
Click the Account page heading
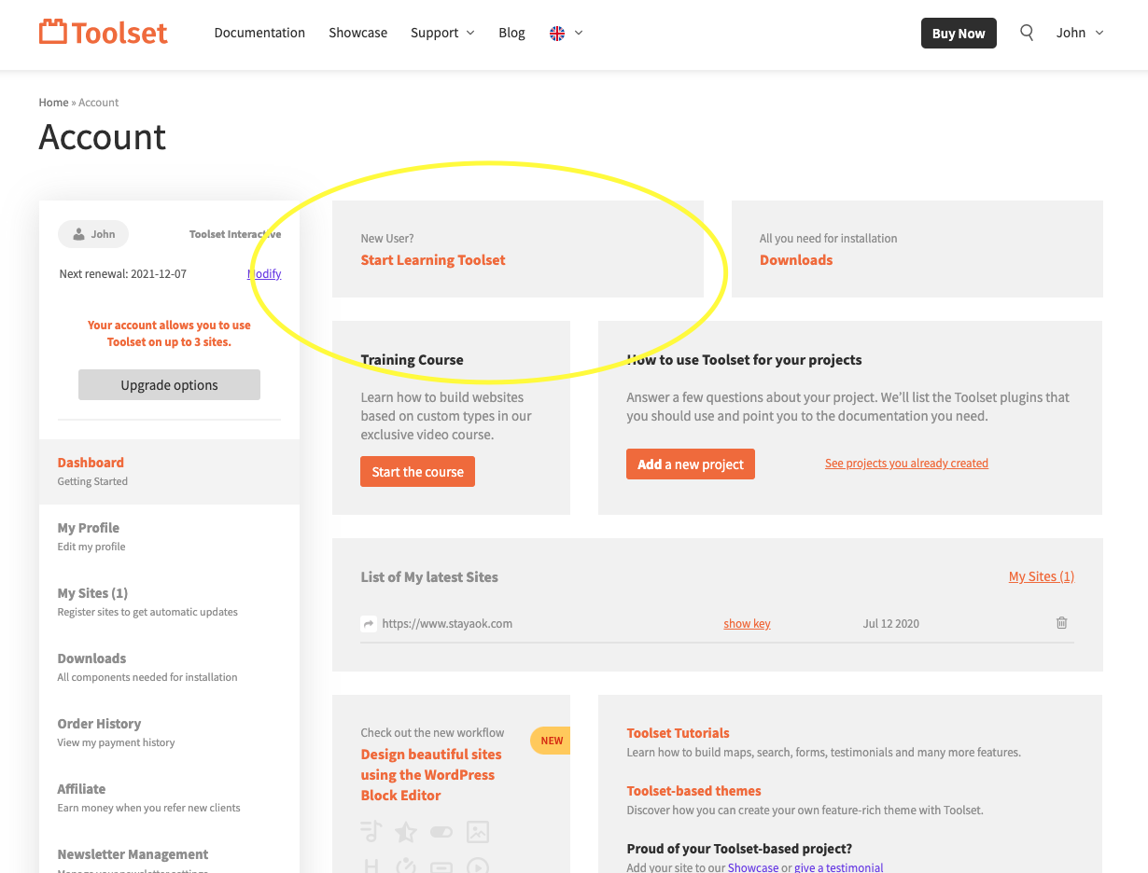[103, 137]
